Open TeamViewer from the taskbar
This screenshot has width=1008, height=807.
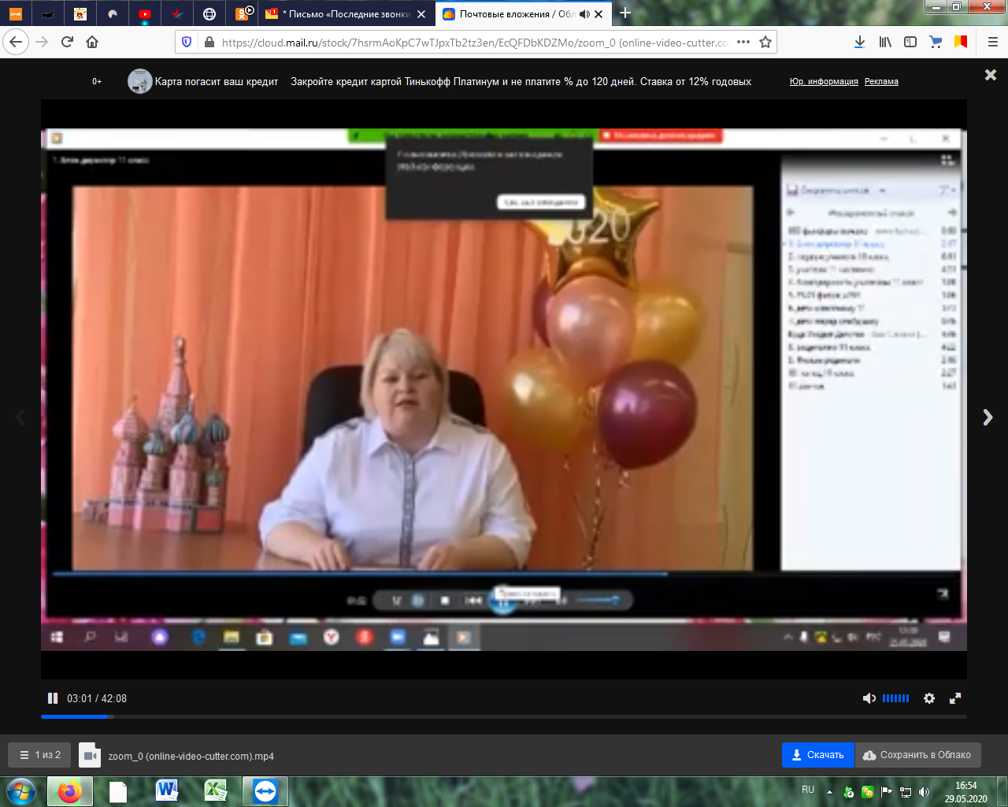(x=265, y=790)
